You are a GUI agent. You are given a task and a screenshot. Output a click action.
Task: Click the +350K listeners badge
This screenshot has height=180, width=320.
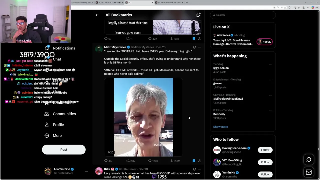pos(264,42)
